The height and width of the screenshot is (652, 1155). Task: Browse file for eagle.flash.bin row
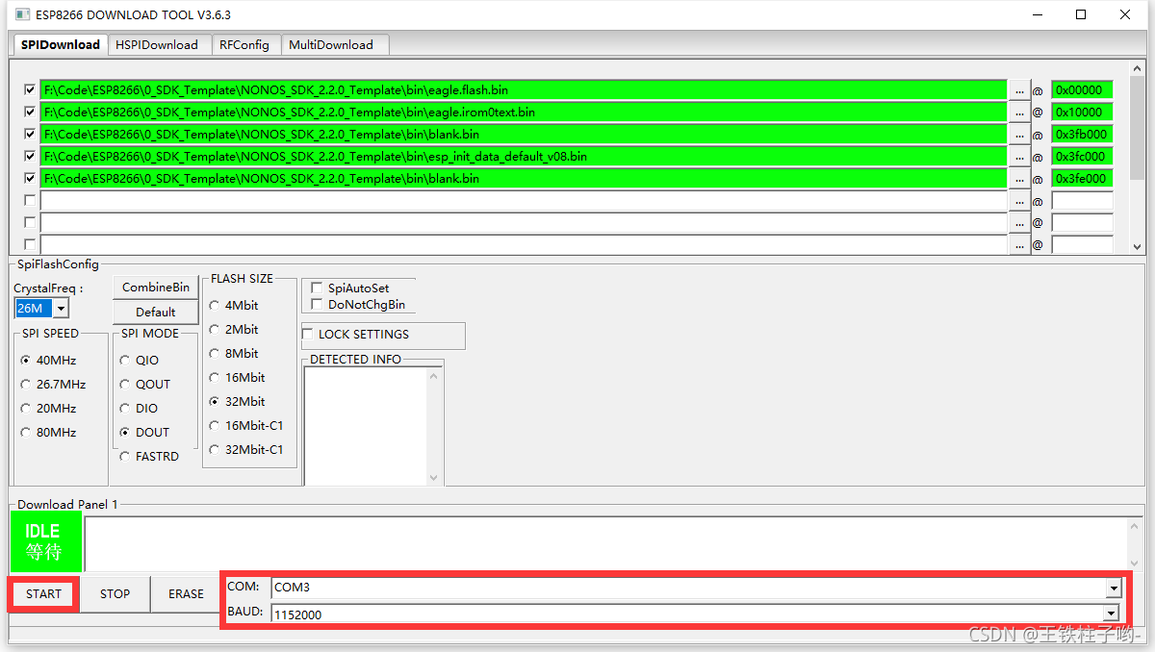[x=1019, y=89]
